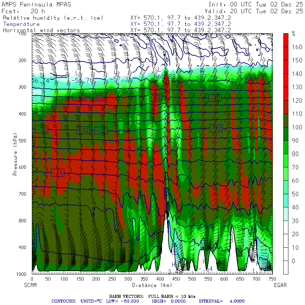This screenshot has width=305, height=305.
Task: Click the "INTERVAL= 4.0000" contour value
Action: click(x=221, y=301)
